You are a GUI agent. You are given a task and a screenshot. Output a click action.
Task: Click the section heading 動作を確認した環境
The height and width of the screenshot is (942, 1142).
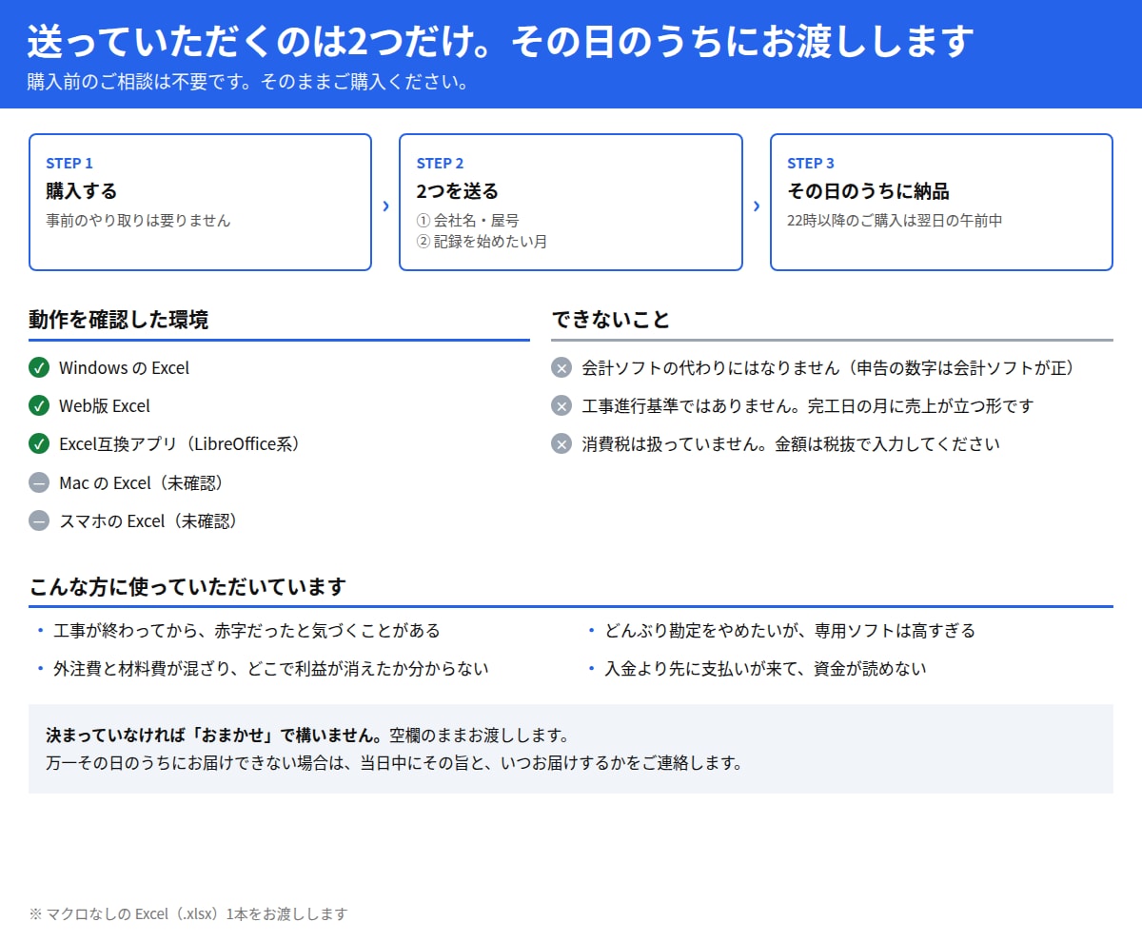118,320
